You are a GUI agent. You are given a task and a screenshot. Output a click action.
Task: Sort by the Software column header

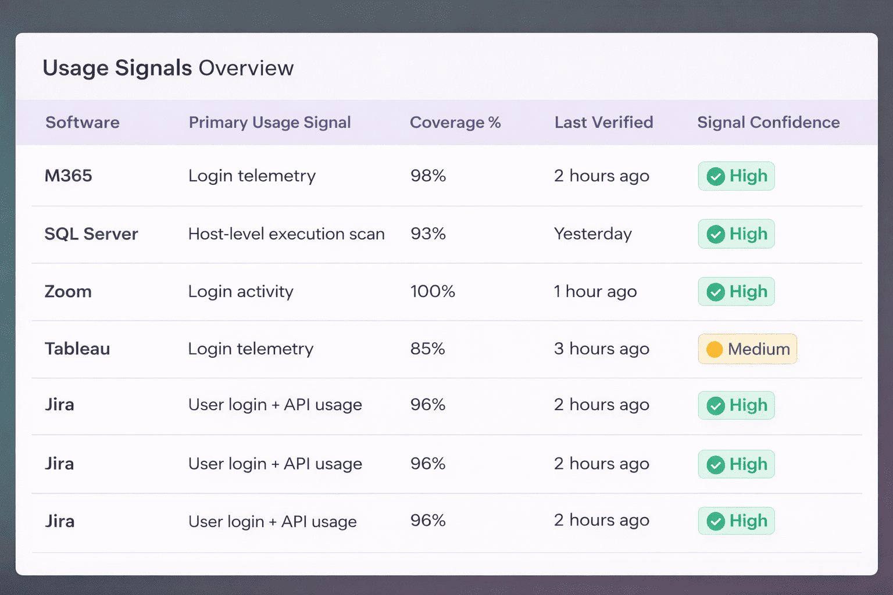pos(83,123)
